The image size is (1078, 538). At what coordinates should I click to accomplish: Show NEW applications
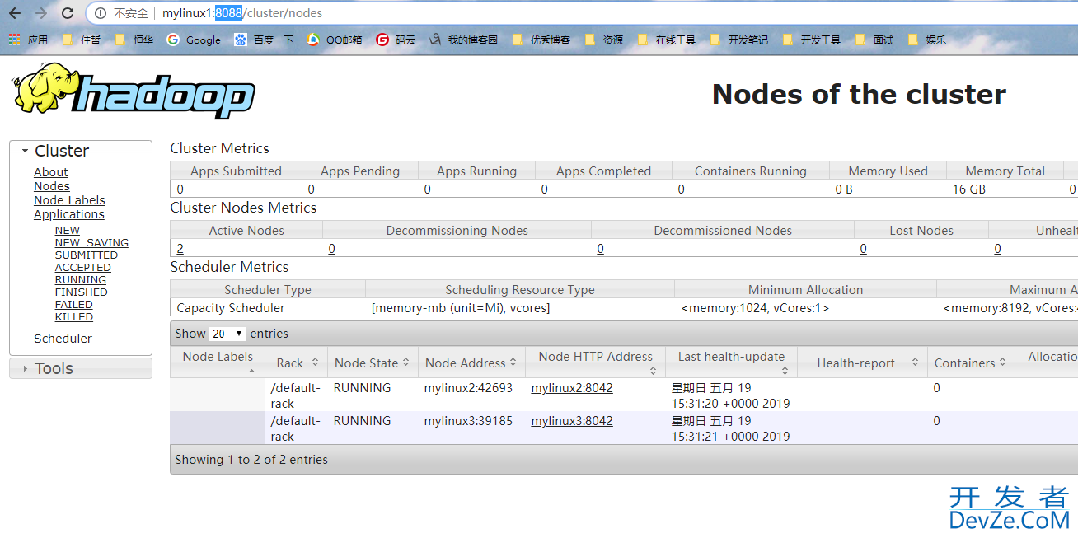click(x=68, y=231)
